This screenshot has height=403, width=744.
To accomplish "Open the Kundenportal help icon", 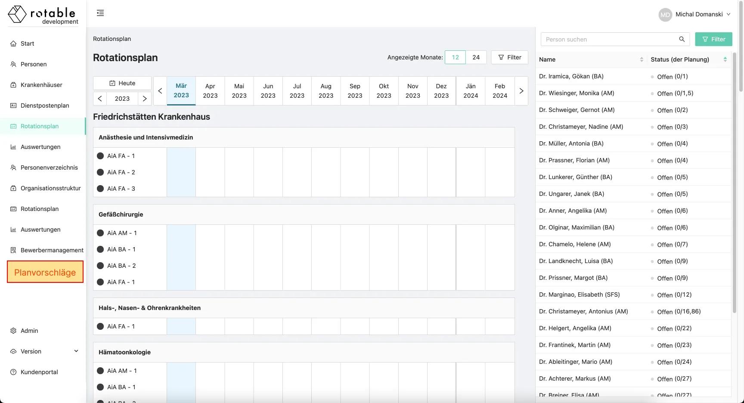I will point(13,372).
